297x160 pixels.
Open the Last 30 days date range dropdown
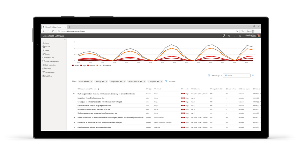coord(215,75)
